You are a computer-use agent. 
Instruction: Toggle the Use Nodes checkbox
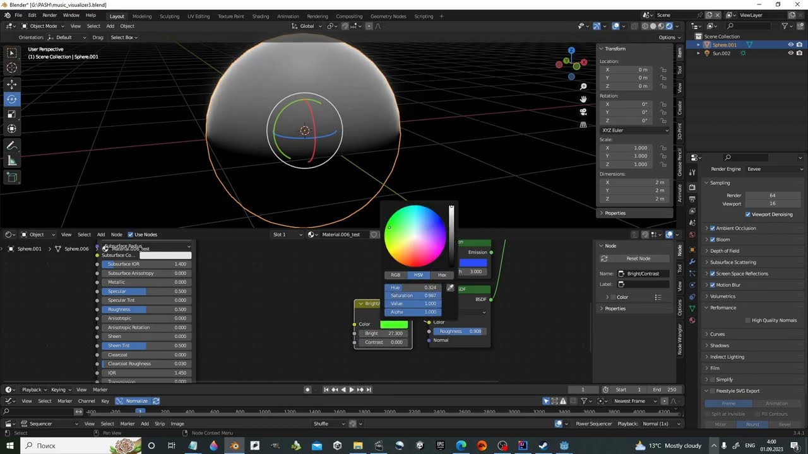pyautogui.click(x=131, y=235)
